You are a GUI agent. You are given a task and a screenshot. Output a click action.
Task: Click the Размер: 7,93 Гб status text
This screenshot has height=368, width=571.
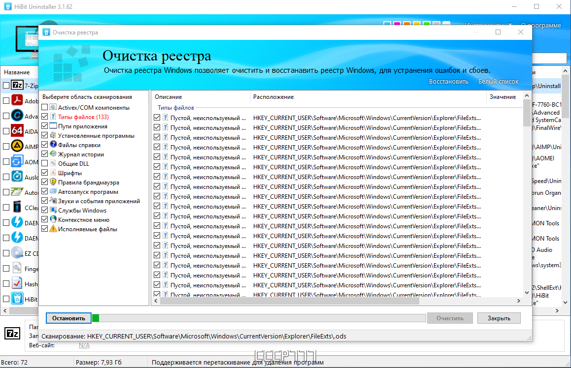99,362
